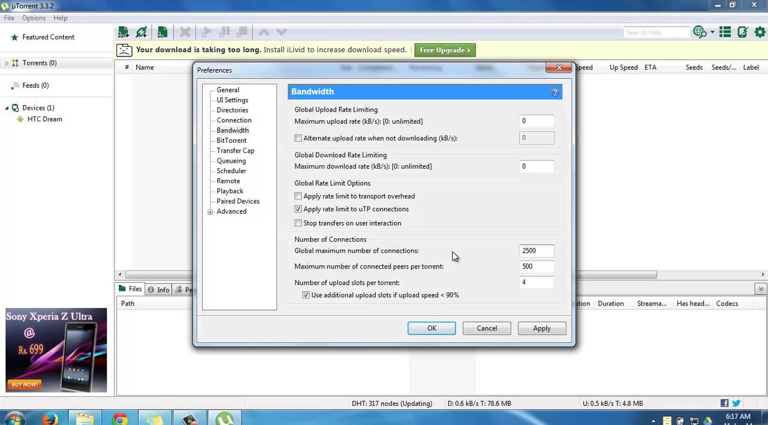The image size is (768, 425).
Task: Click the Bandwidth help question mark icon
Action: pos(555,92)
